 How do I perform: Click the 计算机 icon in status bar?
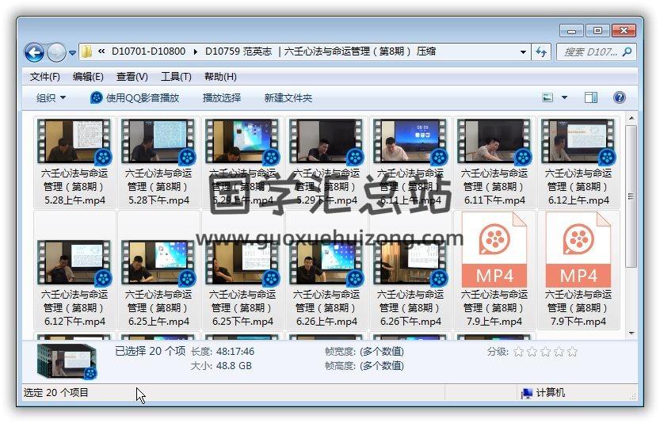526,393
